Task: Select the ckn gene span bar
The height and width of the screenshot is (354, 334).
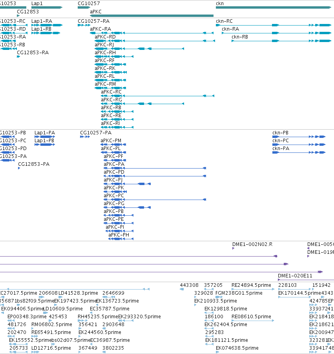Action: click(x=273, y=7)
